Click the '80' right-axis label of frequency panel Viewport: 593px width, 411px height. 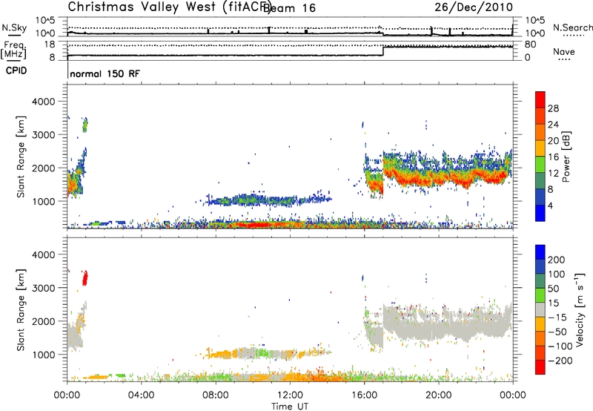pos(531,45)
